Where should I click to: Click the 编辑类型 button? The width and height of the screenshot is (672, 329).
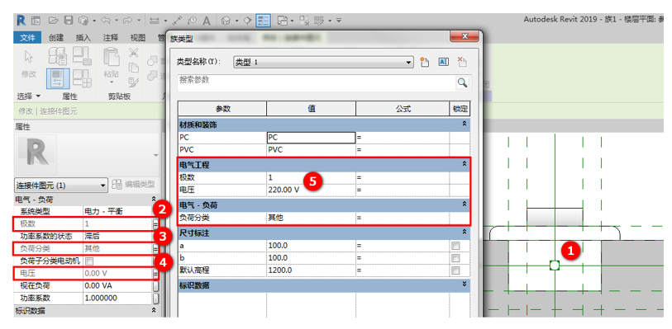pyautogui.click(x=133, y=185)
